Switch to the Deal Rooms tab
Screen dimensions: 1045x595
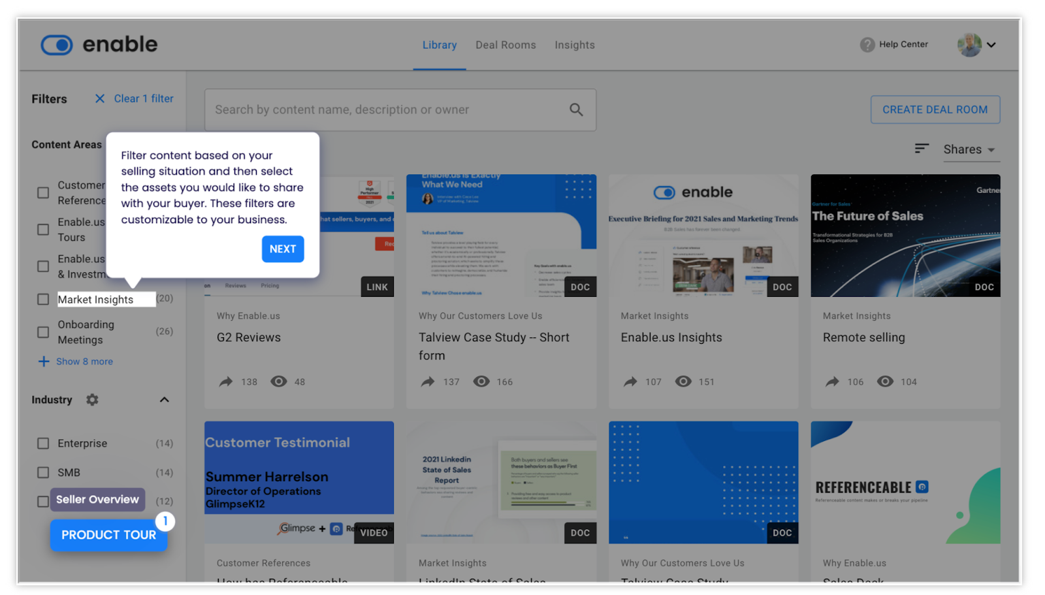coord(506,44)
